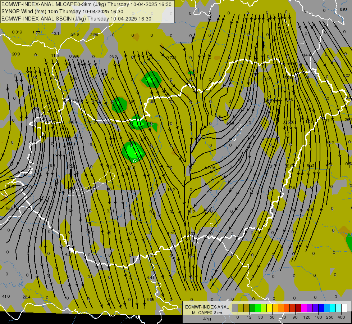The image size is (352, 324).
Task: Click the '90' tick label on the color scale
Action: click(x=295, y=317)
